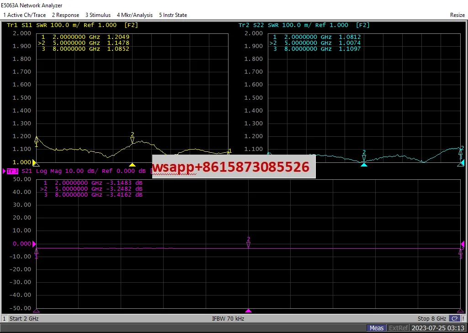468x333 pixels.
Task: Click yellow marker 1 on S11 trace
Action: coord(37,139)
